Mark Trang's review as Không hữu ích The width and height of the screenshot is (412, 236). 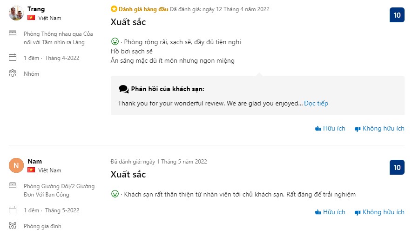(x=379, y=128)
